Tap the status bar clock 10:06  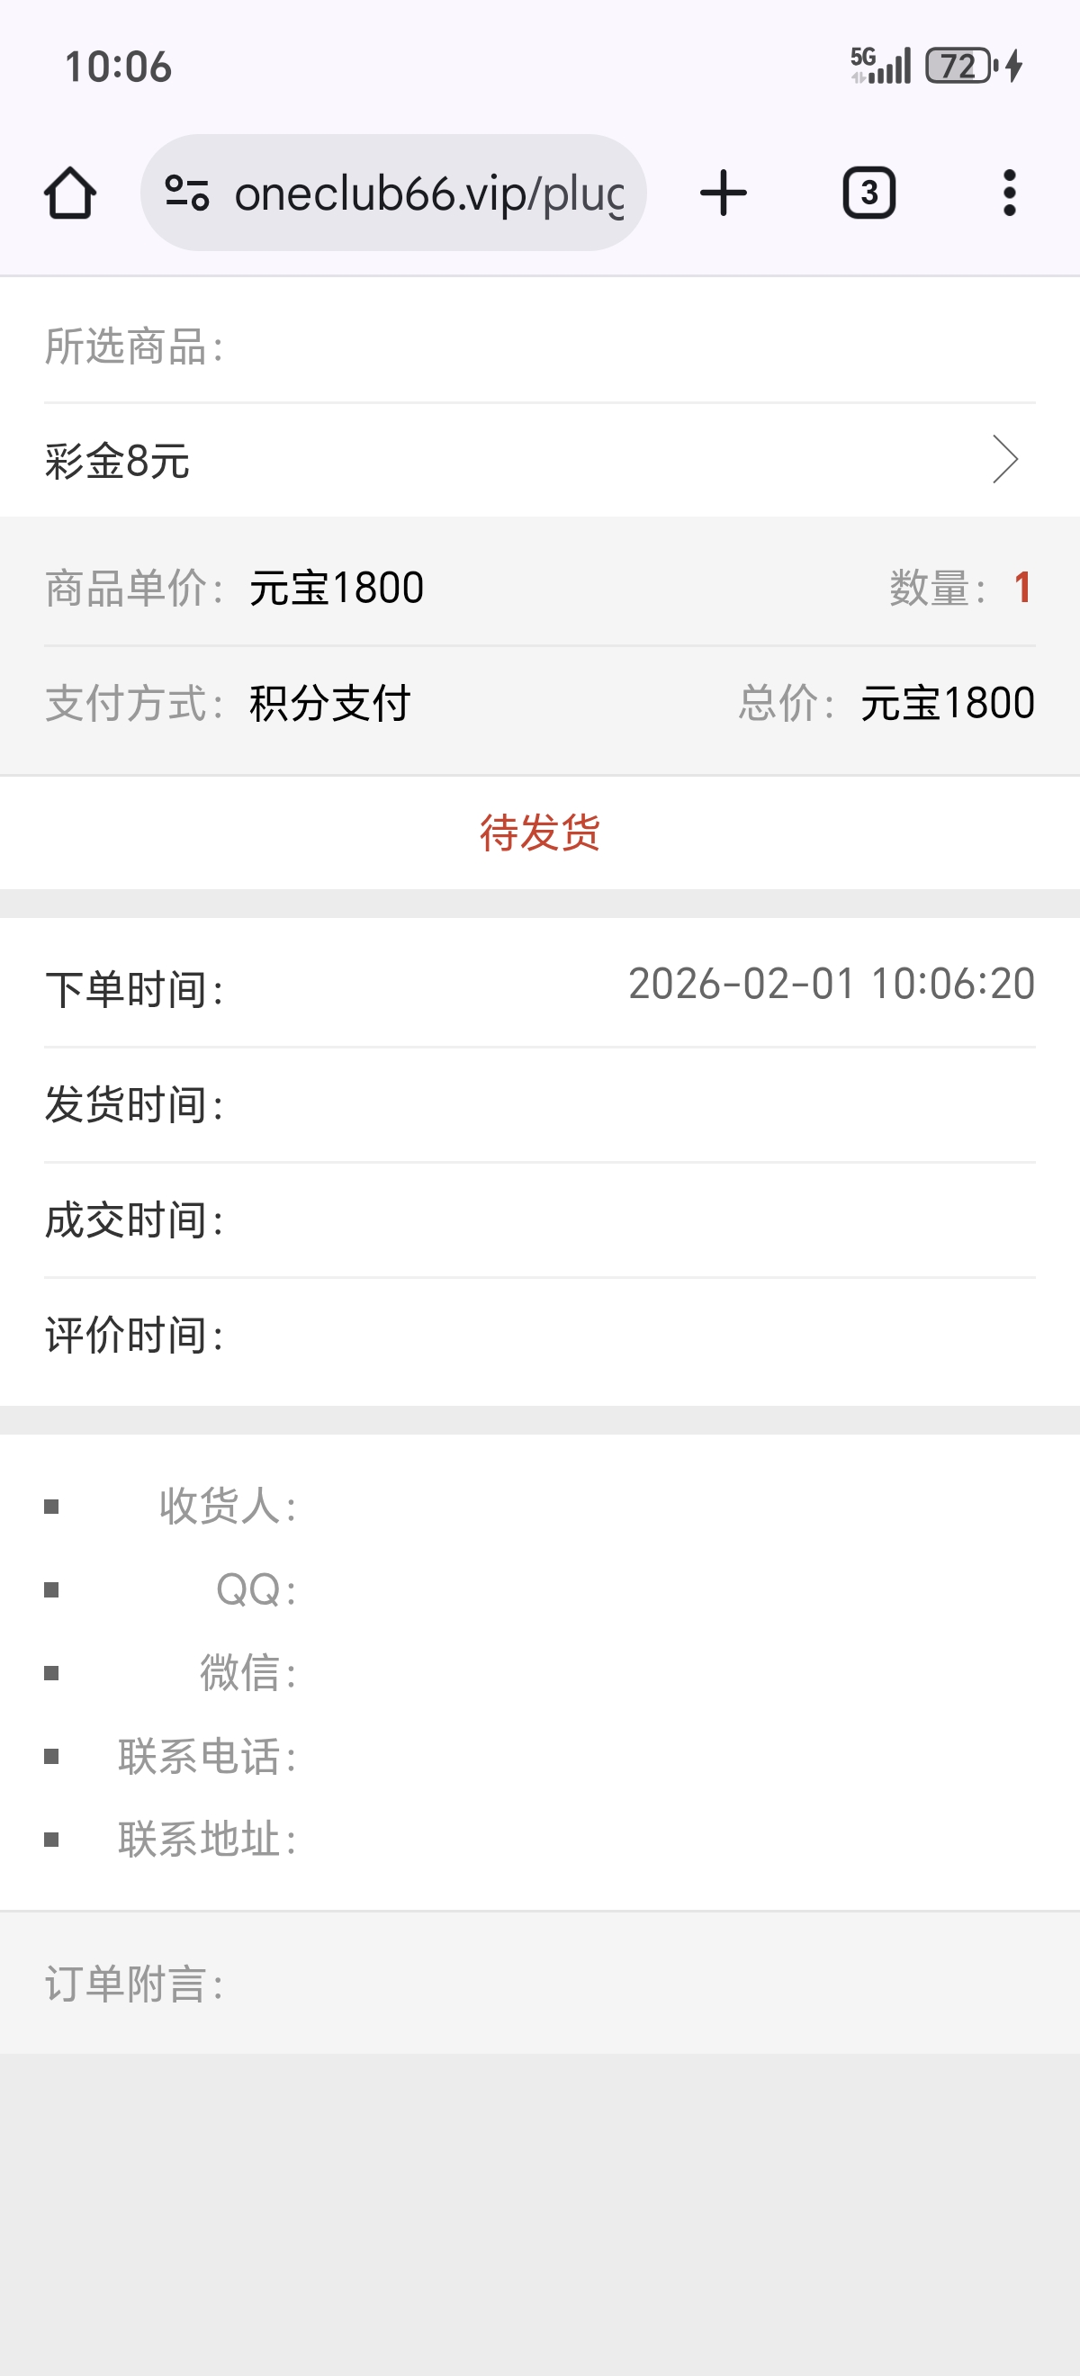pyautogui.click(x=118, y=67)
